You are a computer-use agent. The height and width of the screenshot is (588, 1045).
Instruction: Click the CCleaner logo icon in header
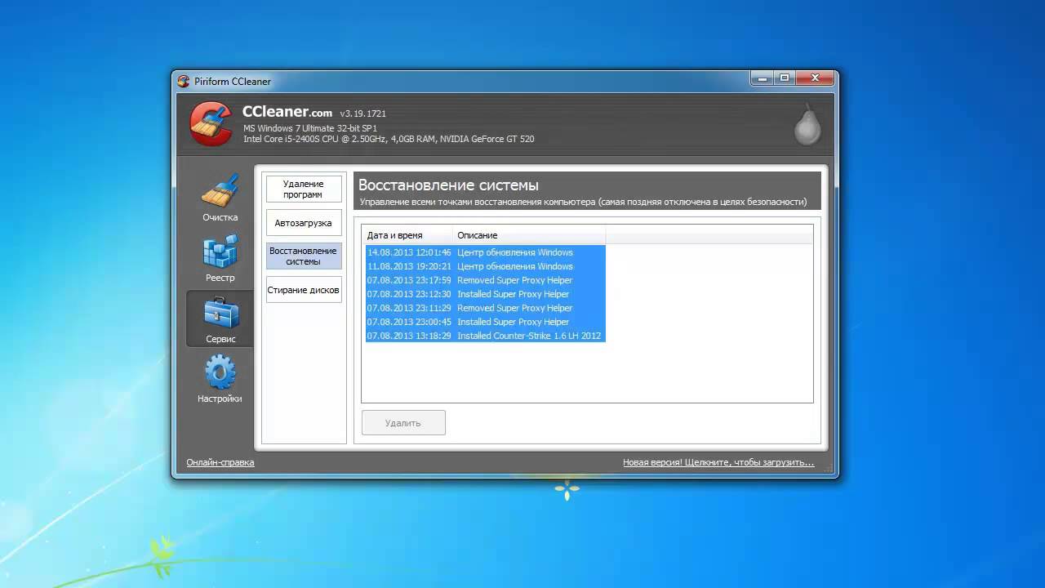(211, 123)
